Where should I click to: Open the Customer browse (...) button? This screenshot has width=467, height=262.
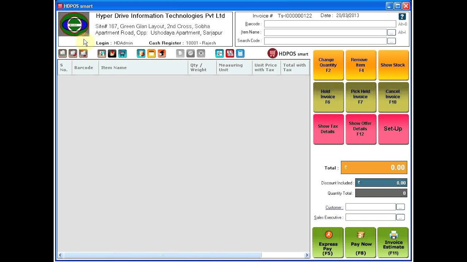click(400, 207)
